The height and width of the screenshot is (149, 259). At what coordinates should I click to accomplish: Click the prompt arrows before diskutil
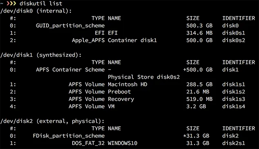tap(11, 3)
